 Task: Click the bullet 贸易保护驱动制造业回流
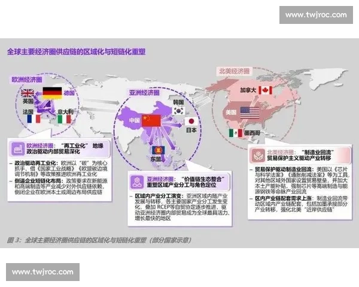tap(284, 169)
